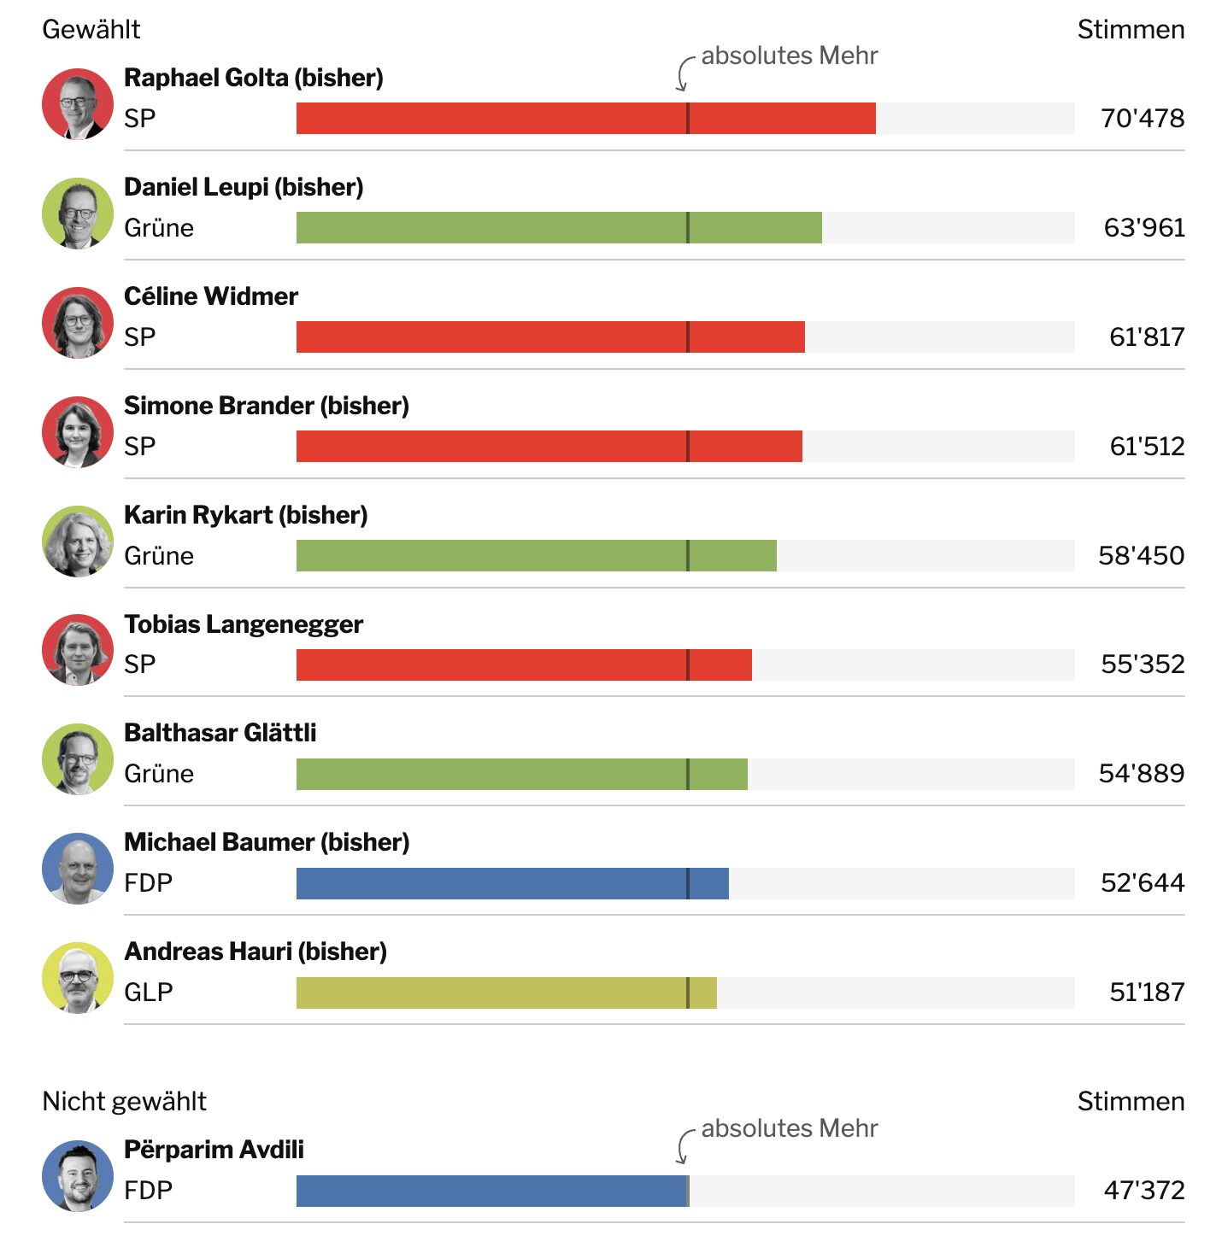The image size is (1222, 1259).
Task: Click the top absolutes Mehr annotation
Action: pos(789,56)
